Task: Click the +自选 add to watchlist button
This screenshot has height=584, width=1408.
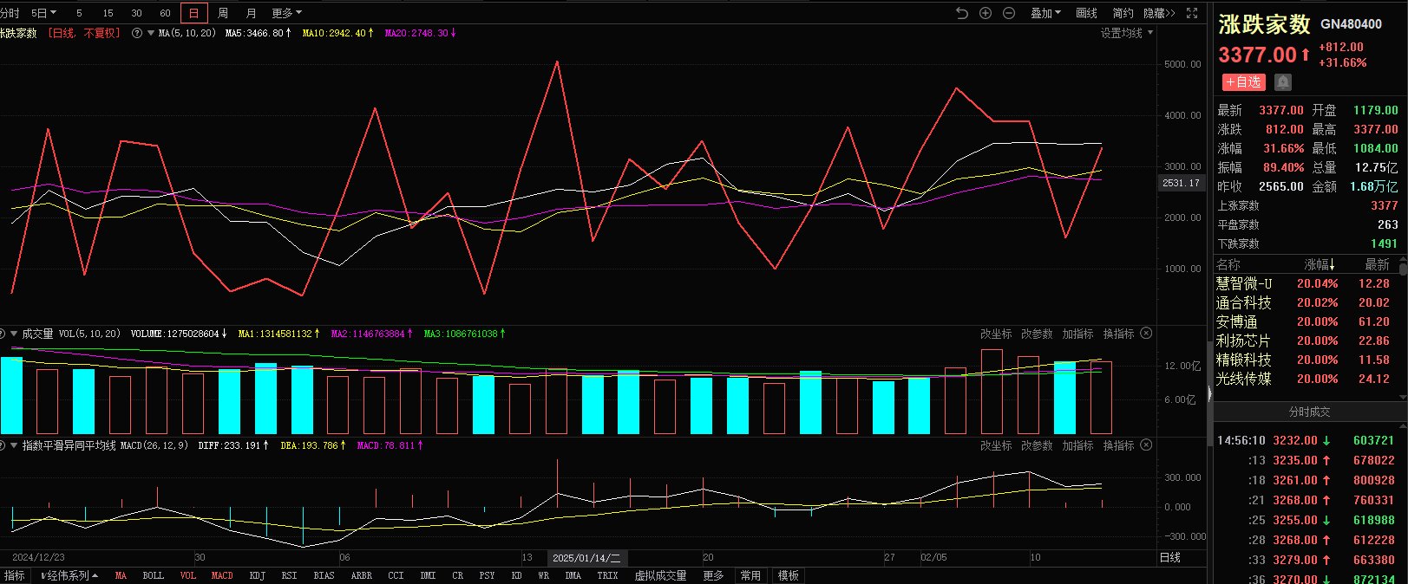Action: point(1244,82)
